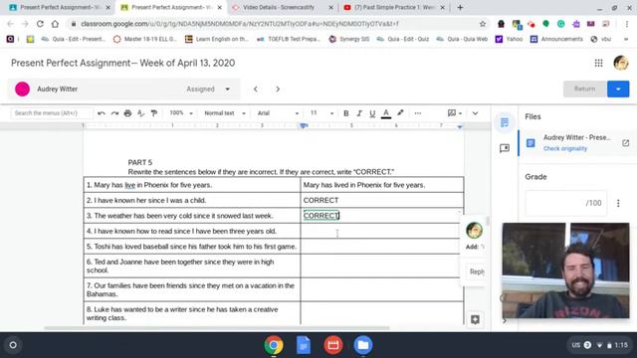
Task: Open the Learn English on th... bookmark
Action: click(x=217, y=39)
